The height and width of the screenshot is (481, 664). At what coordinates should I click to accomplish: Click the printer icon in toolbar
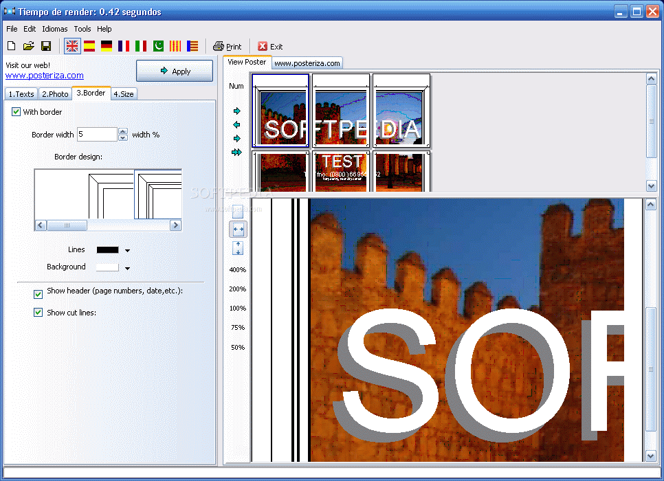[x=219, y=46]
